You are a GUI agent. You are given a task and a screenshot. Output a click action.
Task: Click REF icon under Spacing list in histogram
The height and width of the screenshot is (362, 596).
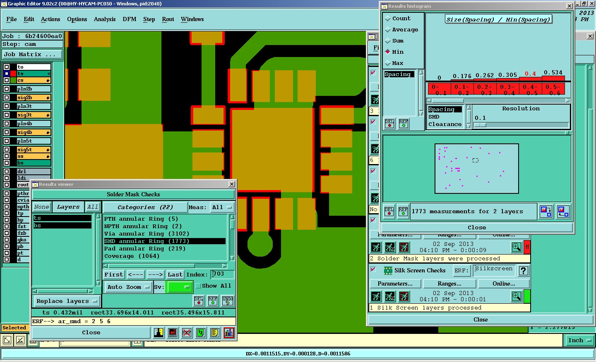pyautogui.click(x=404, y=124)
